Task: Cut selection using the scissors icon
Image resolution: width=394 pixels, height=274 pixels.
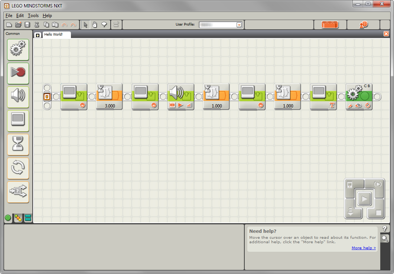Action: [x=37, y=24]
